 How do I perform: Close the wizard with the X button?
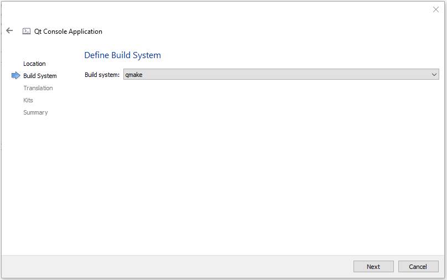[435, 9]
